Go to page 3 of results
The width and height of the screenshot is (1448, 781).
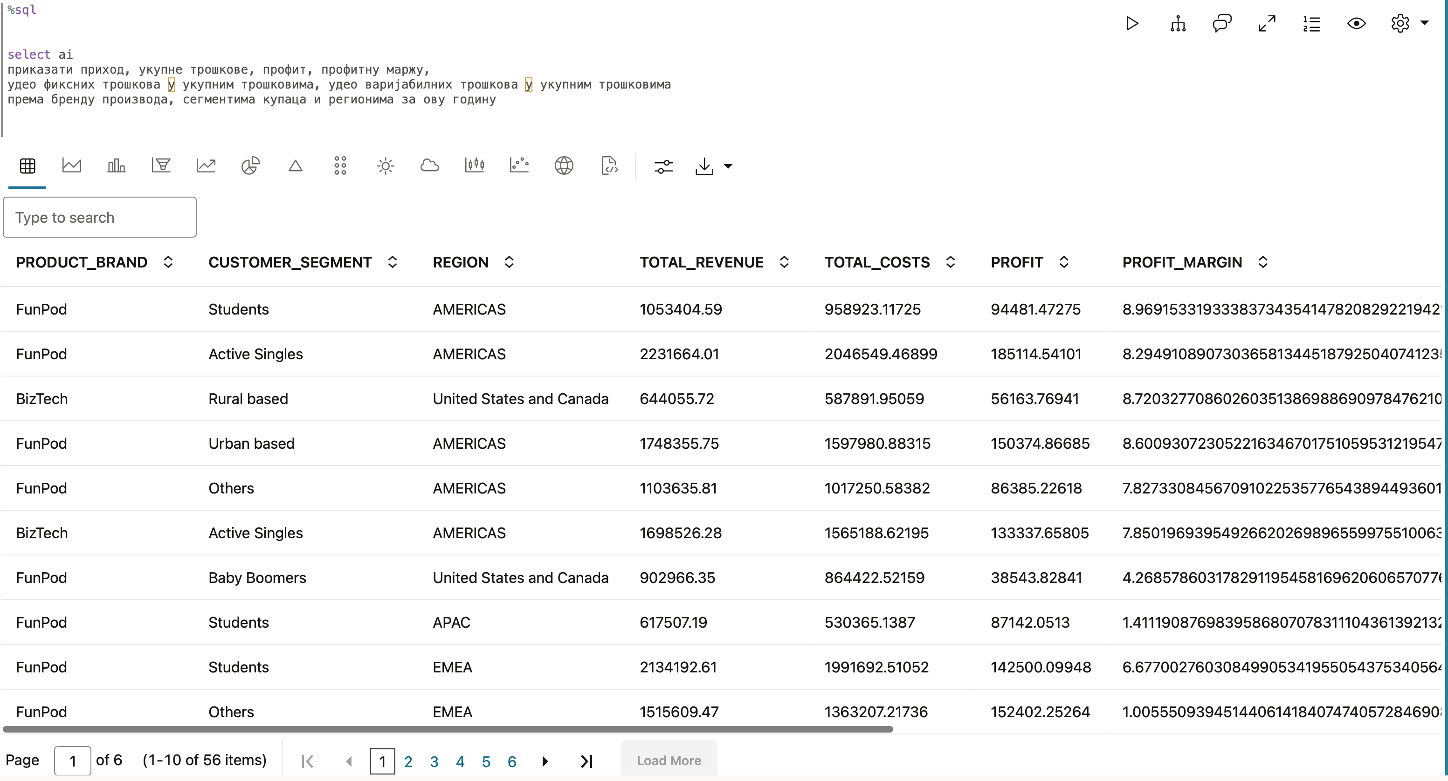434,762
